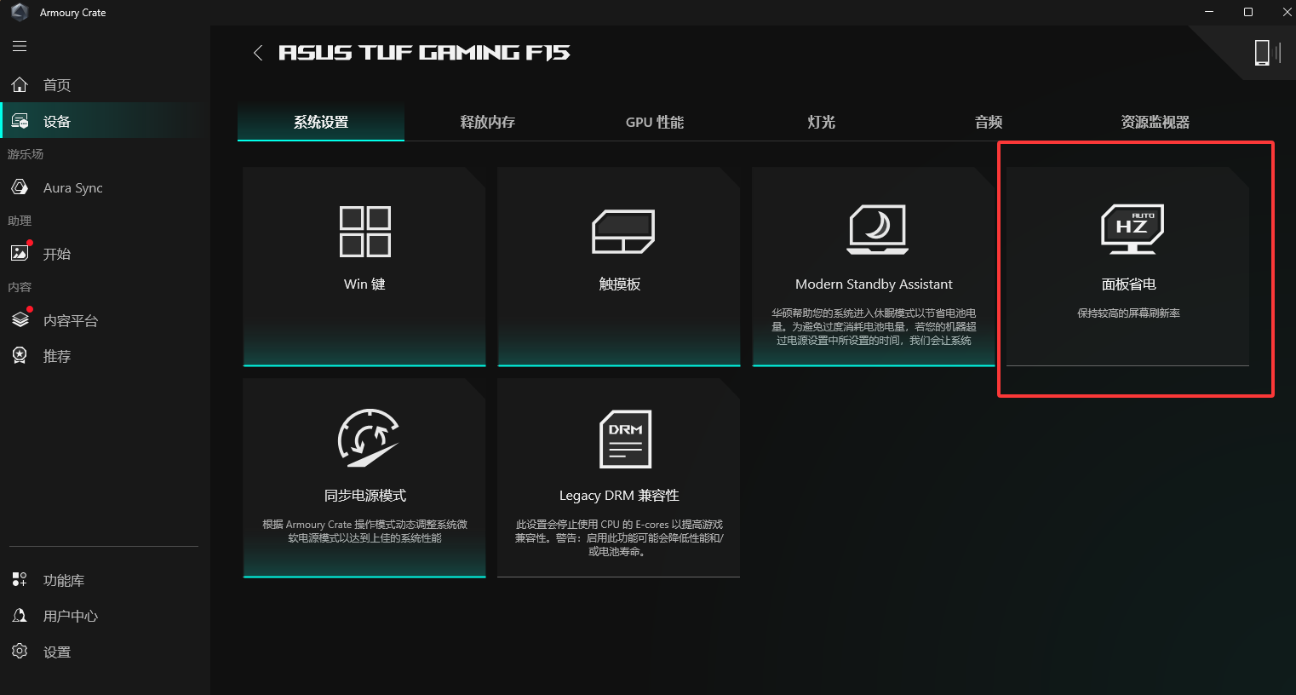The height and width of the screenshot is (695, 1296).
Task: Open the phone device icon at top right
Action: 1262,53
